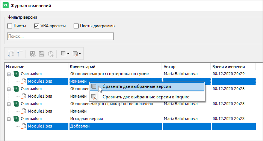Click the Excel workbook icon of 20:28 row
This screenshot has height=141, width=263.
click(16, 89)
